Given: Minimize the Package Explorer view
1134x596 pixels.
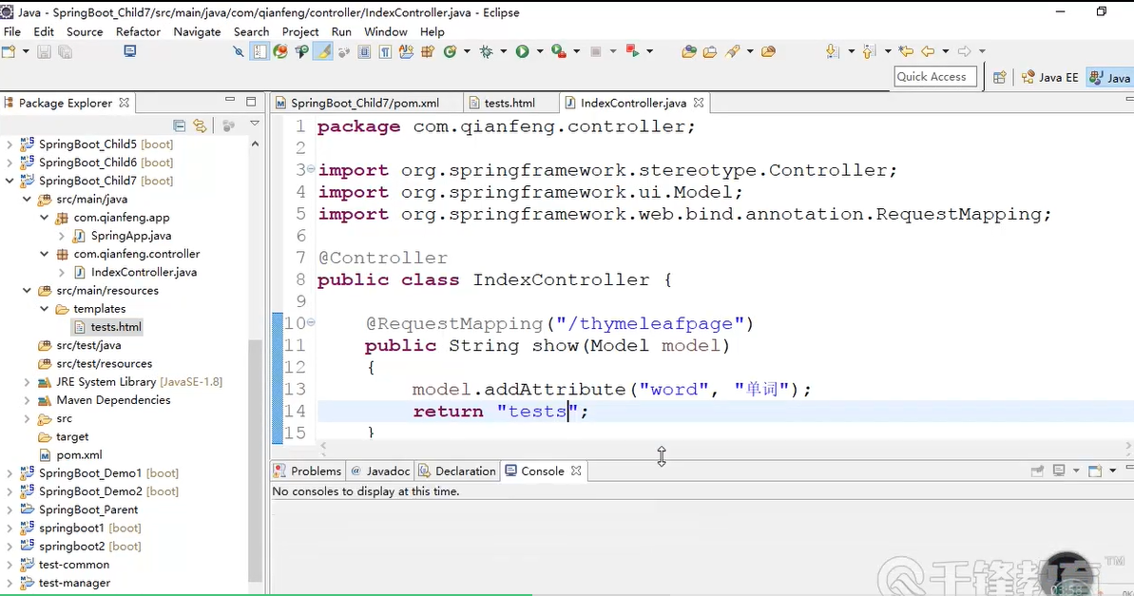Looking at the screenshot, I should tap(230, 101).
